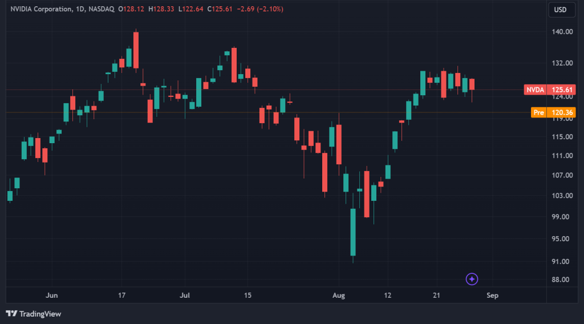This screenshot has width=584, height=324.
Task: Click the 88.00 price scale label
Action: [x=561, y=280]
